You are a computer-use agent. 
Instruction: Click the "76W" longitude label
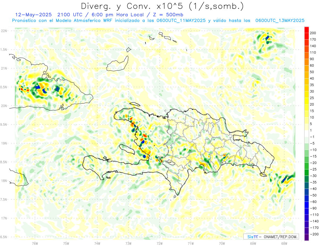click(35, 243)
